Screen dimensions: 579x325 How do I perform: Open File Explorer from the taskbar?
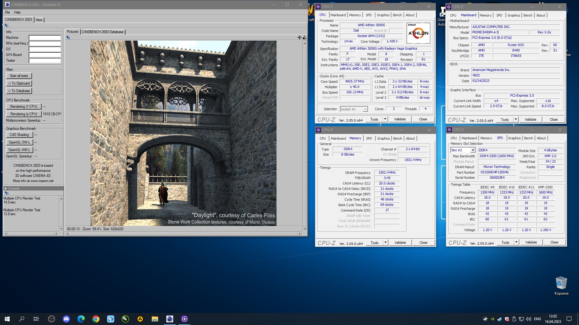[x=155, y=319]
